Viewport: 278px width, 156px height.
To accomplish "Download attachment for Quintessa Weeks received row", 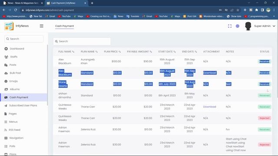I will click(209, 107).
